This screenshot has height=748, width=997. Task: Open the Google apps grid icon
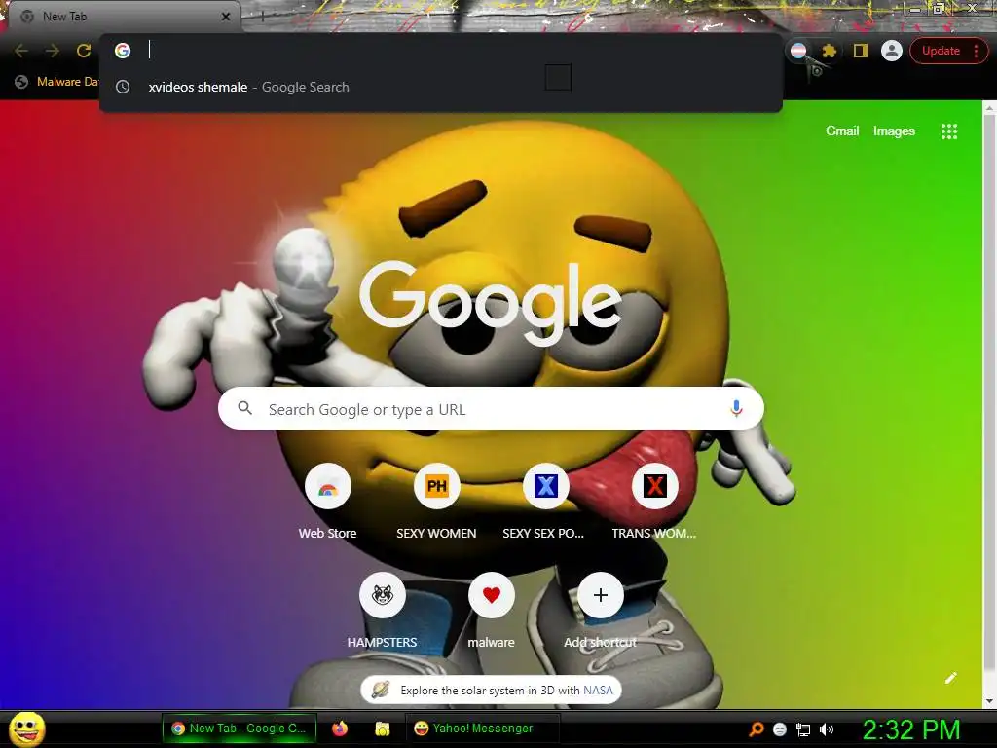948,131
